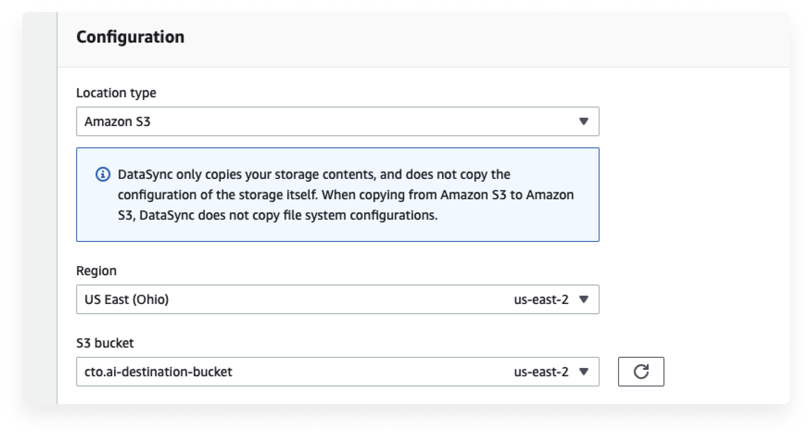Open the Region dropdown showing US East (Ohio)
This screenshot has width=812, height=437.
(x=337, y=299)
